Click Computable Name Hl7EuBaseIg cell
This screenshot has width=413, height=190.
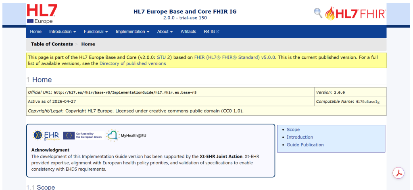(350, 102)
